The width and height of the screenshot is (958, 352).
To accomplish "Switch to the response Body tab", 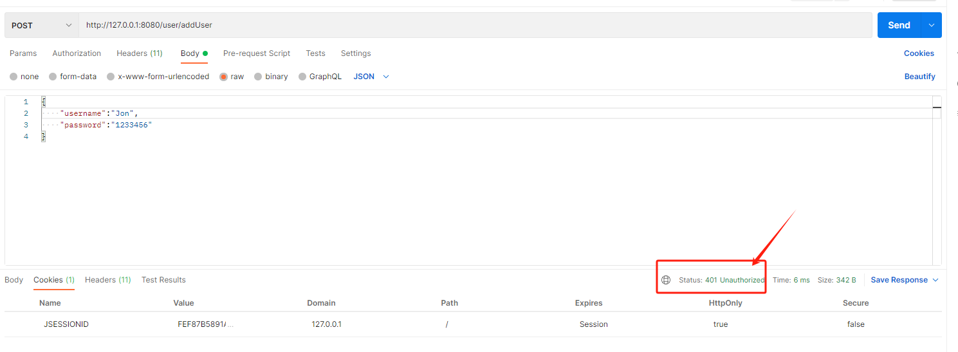I will pos(14,280).
